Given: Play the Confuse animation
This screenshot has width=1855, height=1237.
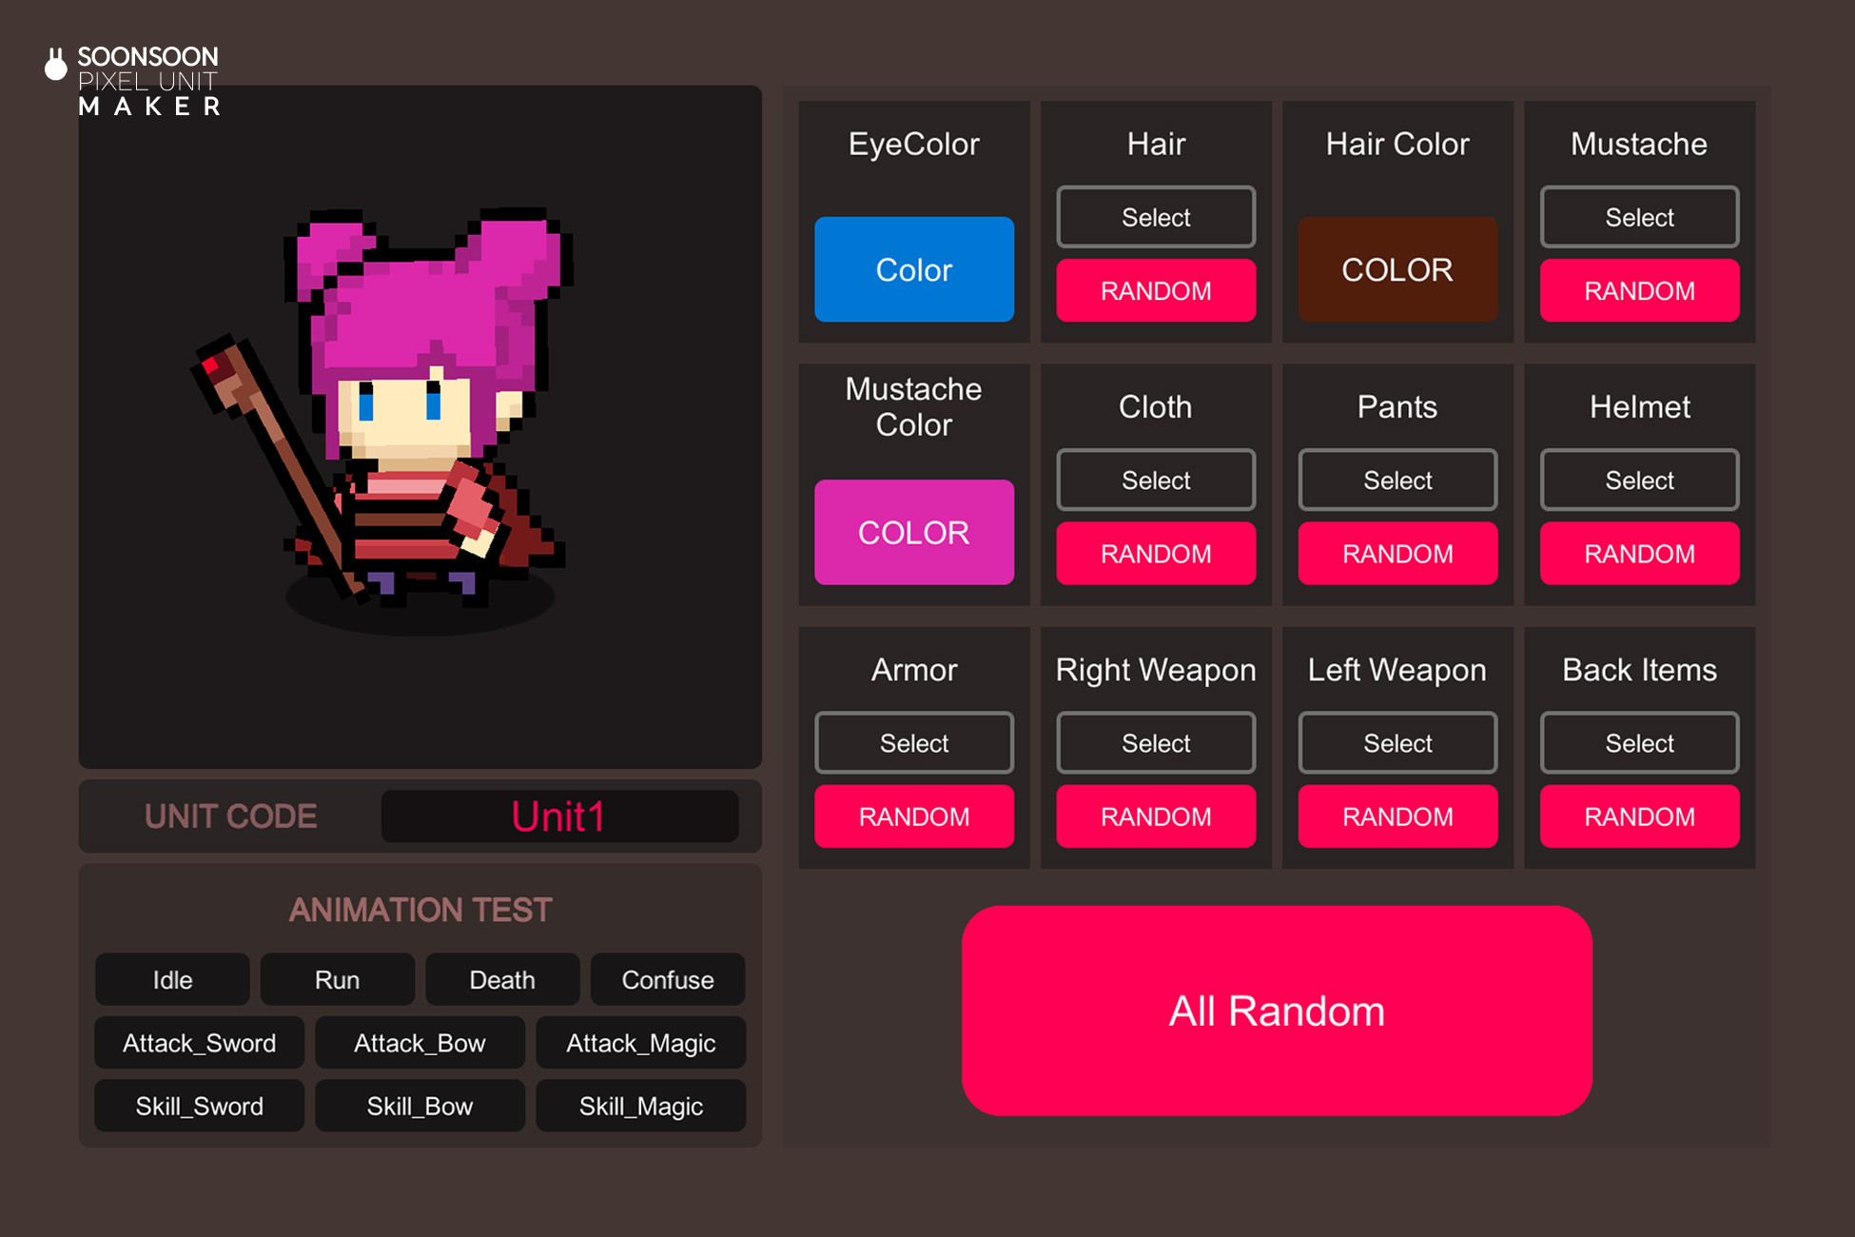Looking at the screenshot, I should (668, 979).
